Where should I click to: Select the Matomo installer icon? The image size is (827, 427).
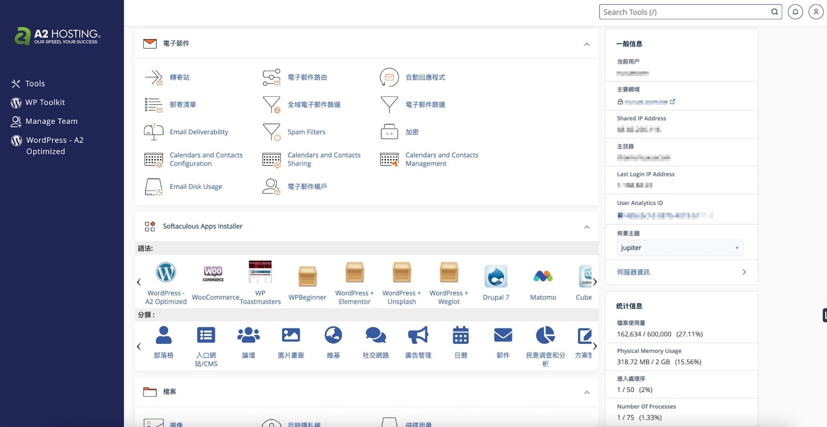543,276
